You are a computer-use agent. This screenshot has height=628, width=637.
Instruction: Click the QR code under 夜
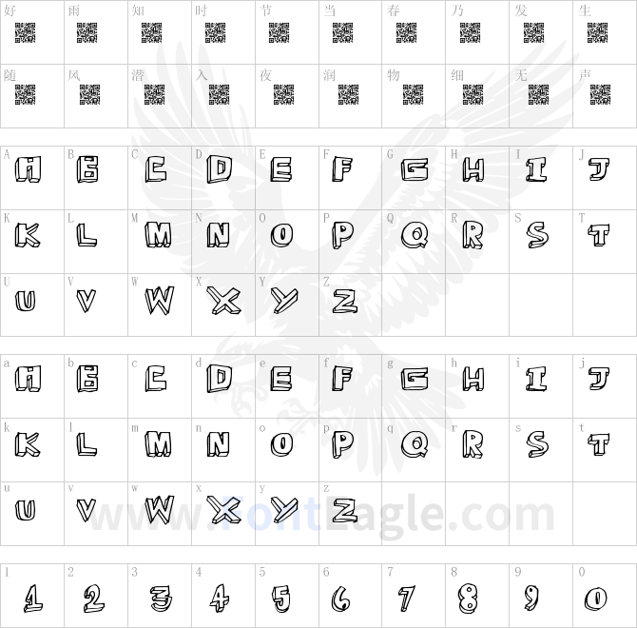click(x=283, y=95)
